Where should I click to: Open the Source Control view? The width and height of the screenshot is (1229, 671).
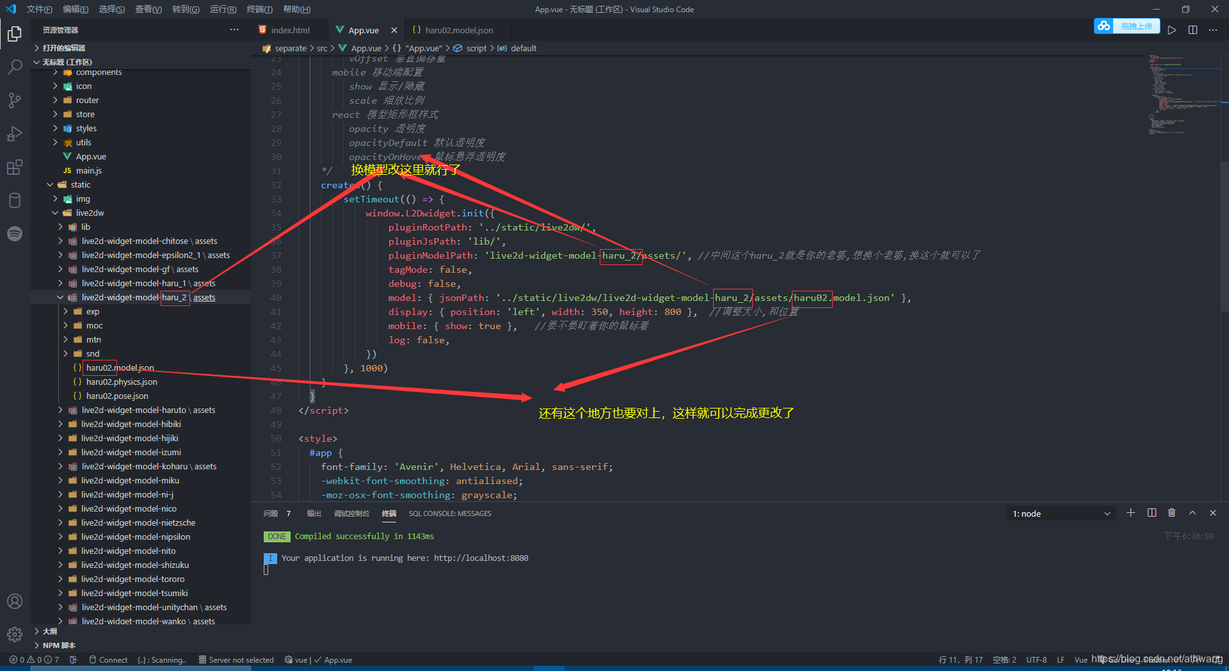[14, 100]
